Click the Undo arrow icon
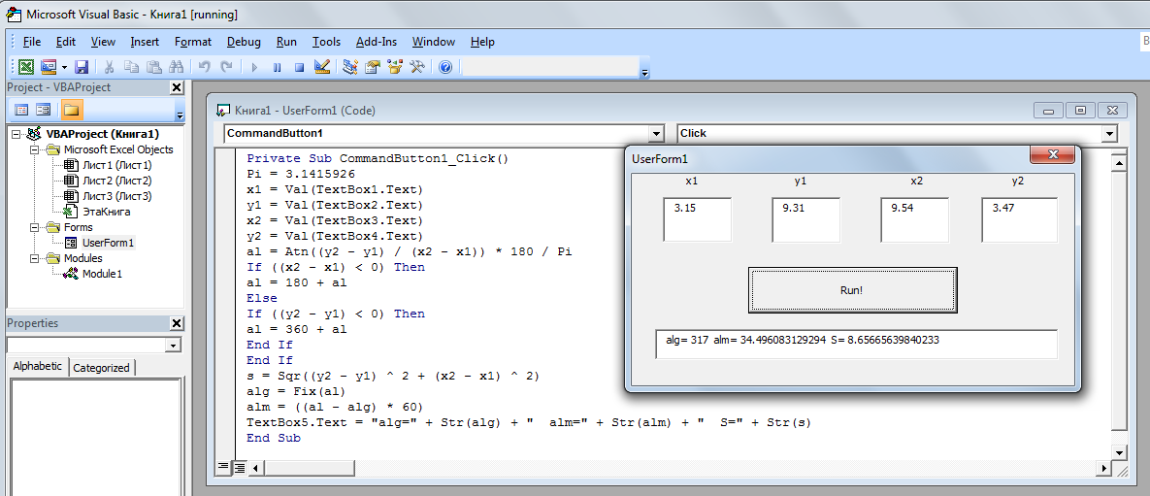The width and height of the screenshot is (1150, 496). tap(205, 68)
